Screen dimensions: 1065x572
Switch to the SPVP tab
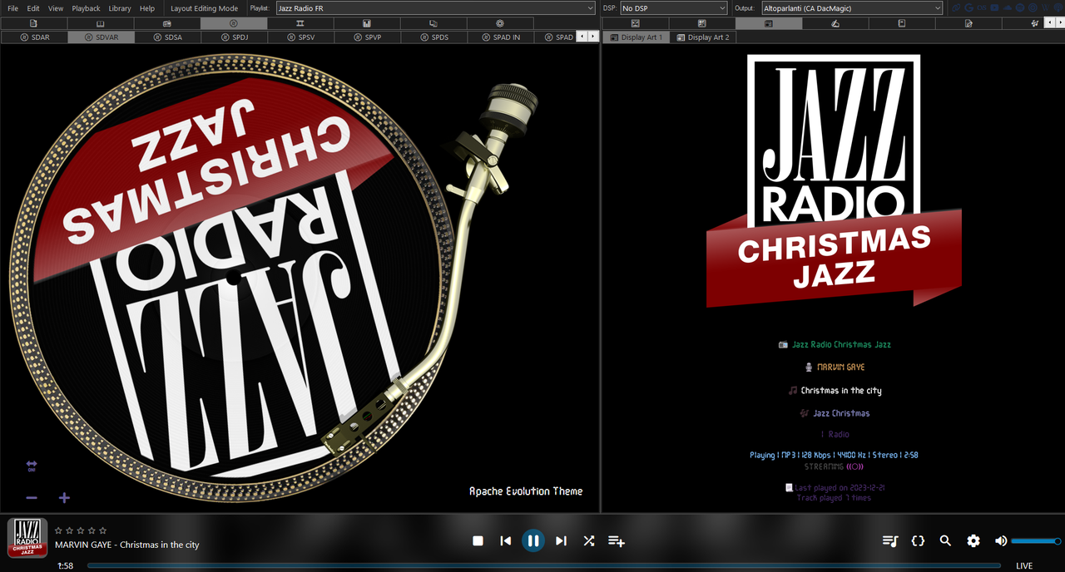click(367, 37)
